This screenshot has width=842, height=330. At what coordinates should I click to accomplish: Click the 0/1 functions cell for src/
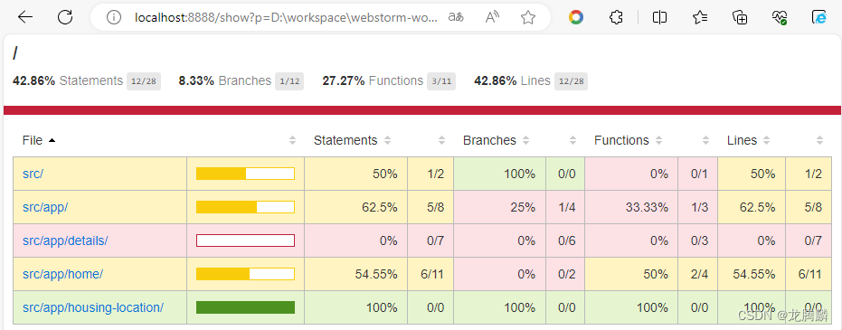[698, 174]
